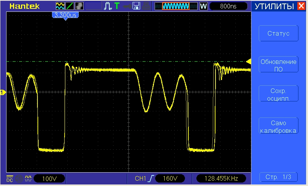This screenshot has height=186, width=308.
Task: Click the W window mode icon
Action: 203,6
